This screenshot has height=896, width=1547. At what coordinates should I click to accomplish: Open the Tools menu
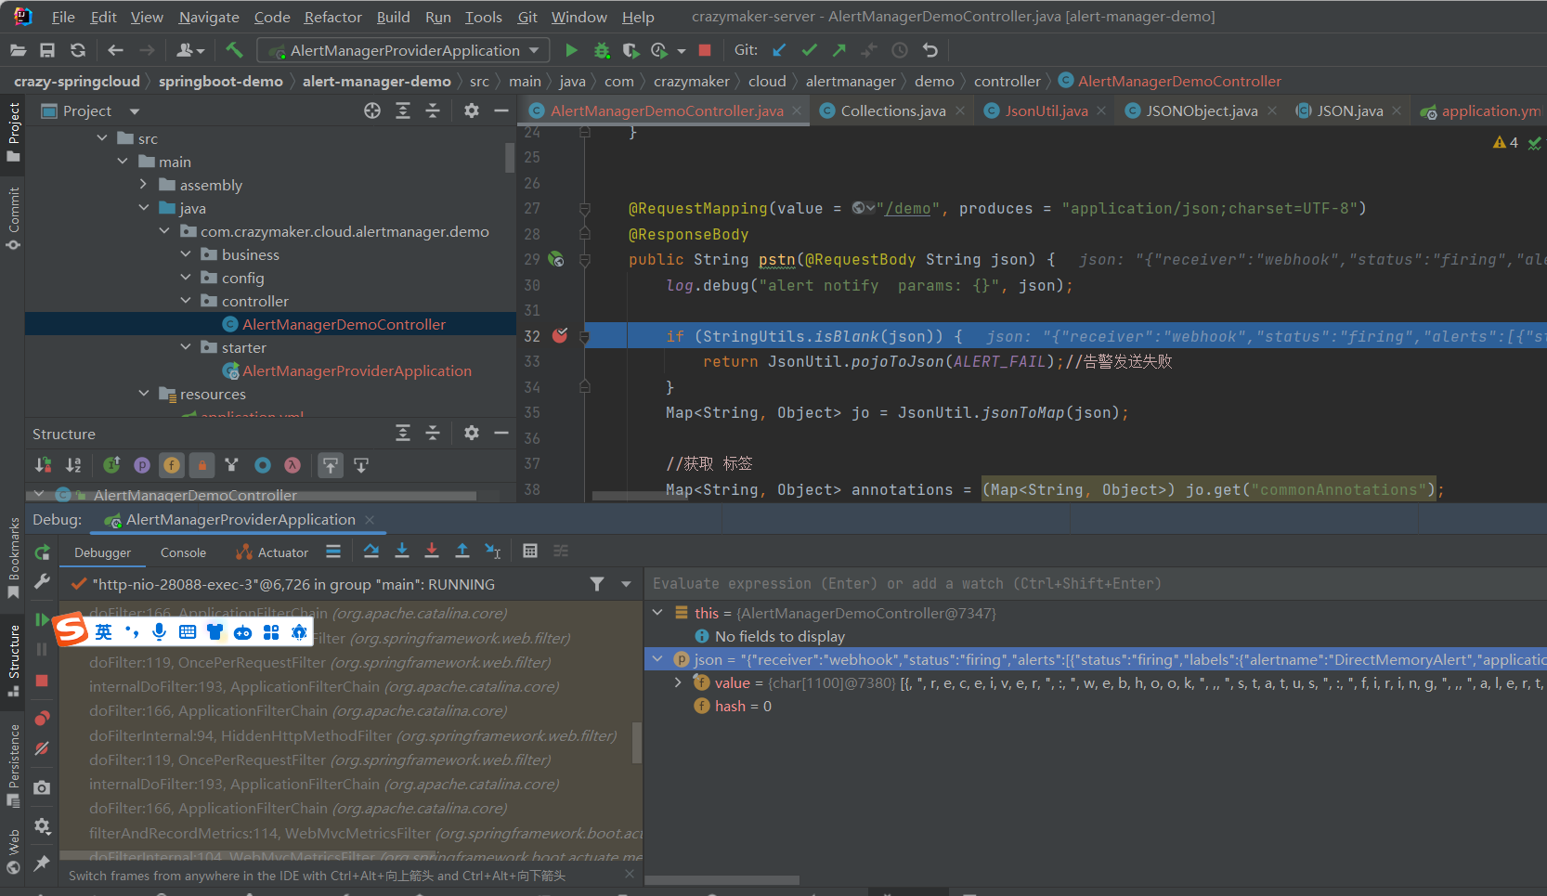click(483, 17)
